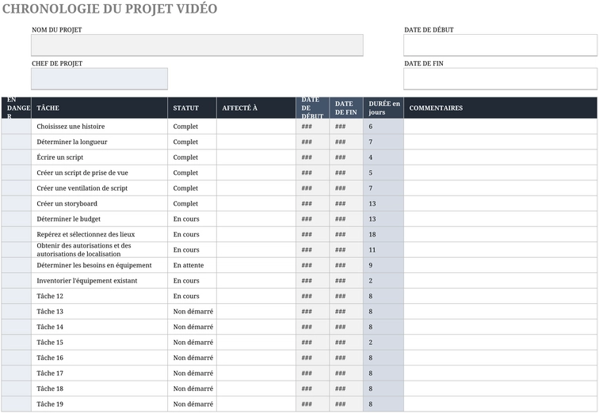
Task: Click the 'Choisissez une histoire' task cell
Action: pos(99,127)
